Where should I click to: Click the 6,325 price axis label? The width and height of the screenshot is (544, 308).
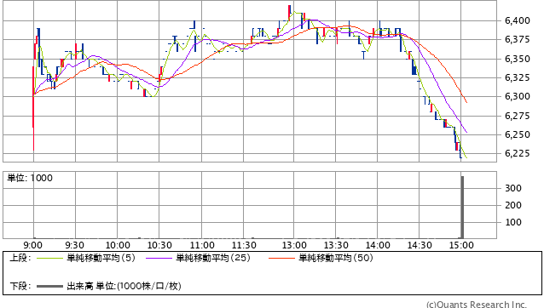[518, 77]
